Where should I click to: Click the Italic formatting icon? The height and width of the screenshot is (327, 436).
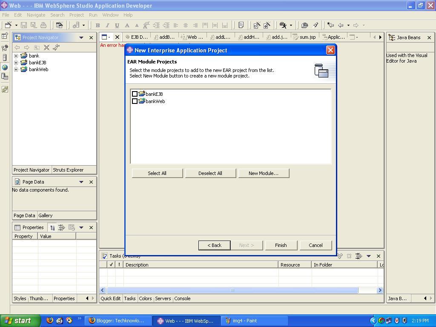[107, 25]
